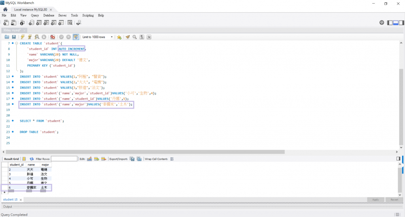
Task: Click the Home icon tab
Action: coord(5,9)
